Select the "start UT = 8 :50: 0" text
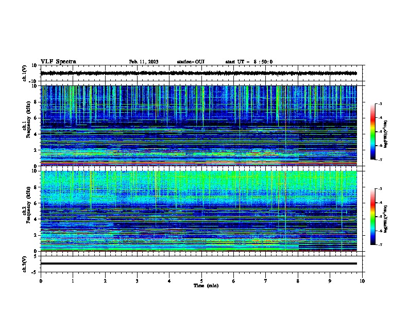This screenshot has width=408, height=315. coord(249,62)
